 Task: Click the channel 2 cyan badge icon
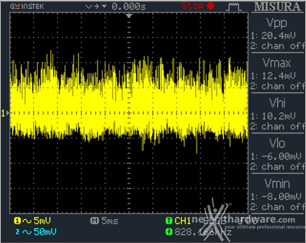pyautogui.click(x=18, y=232)
